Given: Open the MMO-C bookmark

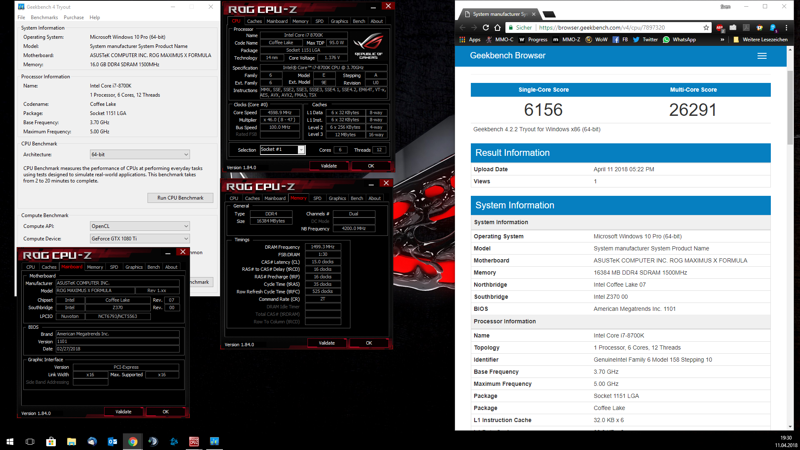Looking at the screenshot, I should 500,40.
